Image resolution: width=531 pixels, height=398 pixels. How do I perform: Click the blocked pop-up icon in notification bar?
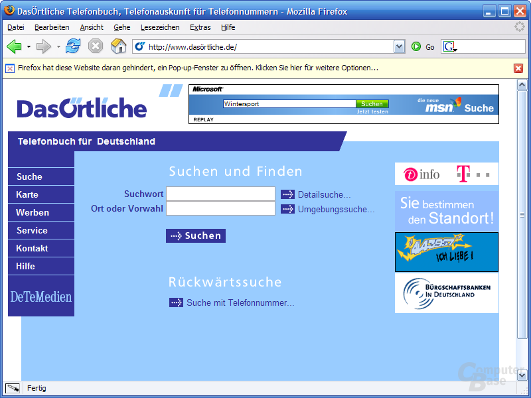pos(10,68)
